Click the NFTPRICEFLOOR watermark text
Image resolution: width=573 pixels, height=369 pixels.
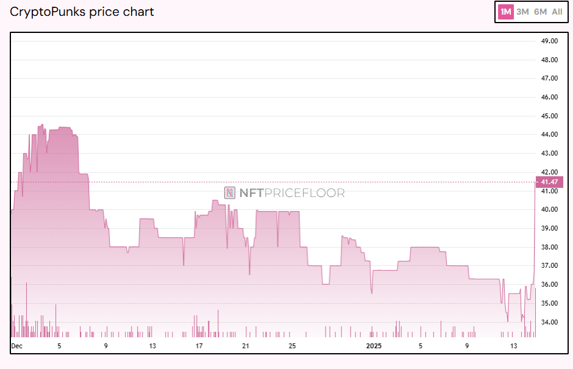click(291, 193)
